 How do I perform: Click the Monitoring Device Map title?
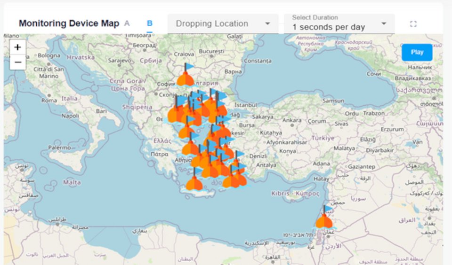(69, 23)
